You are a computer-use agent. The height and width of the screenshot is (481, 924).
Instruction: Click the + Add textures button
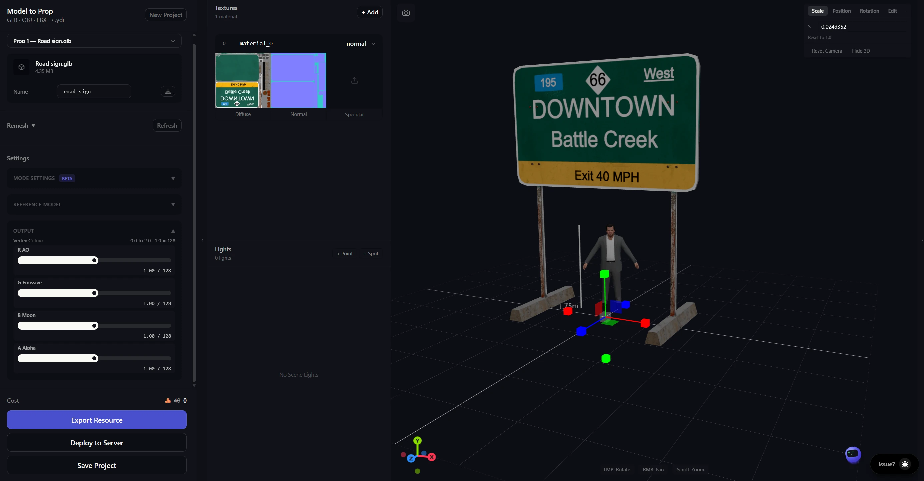(370, 12)
